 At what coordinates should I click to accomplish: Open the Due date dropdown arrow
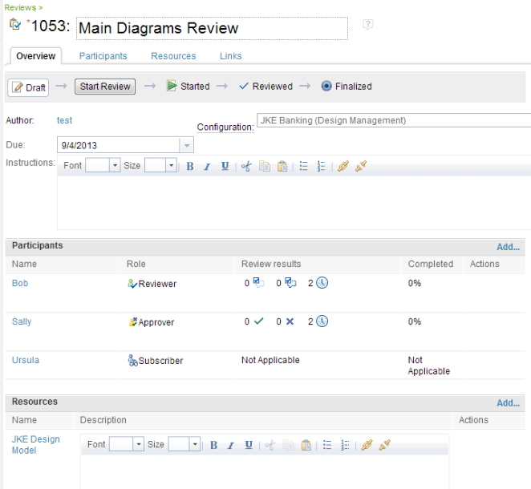(186, 145)
